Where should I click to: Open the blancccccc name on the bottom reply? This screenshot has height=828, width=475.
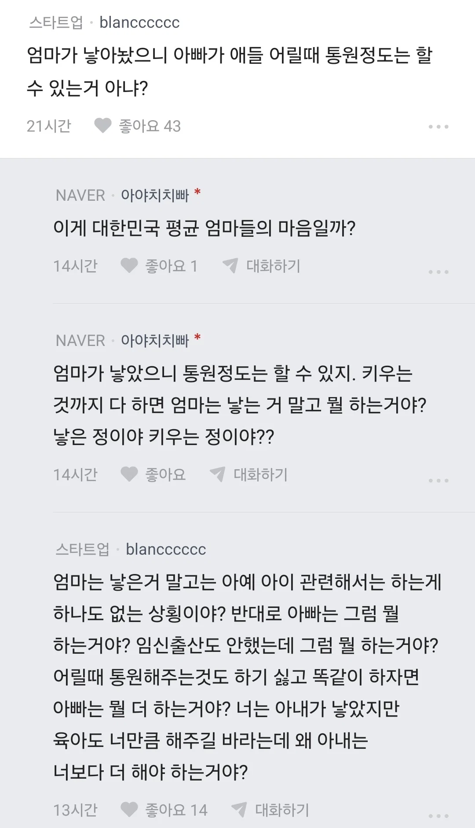tap(166, 549)
